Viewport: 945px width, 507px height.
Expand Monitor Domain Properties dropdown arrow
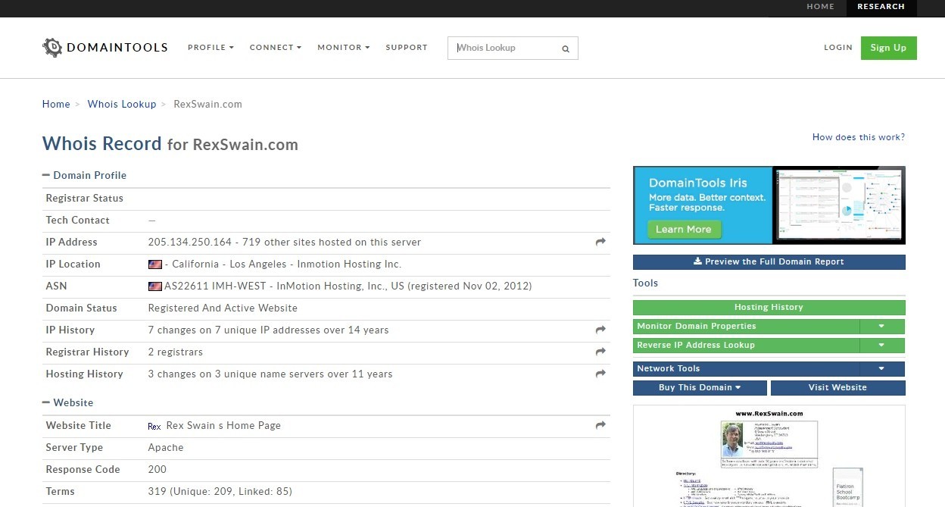[x=882, y=326]
